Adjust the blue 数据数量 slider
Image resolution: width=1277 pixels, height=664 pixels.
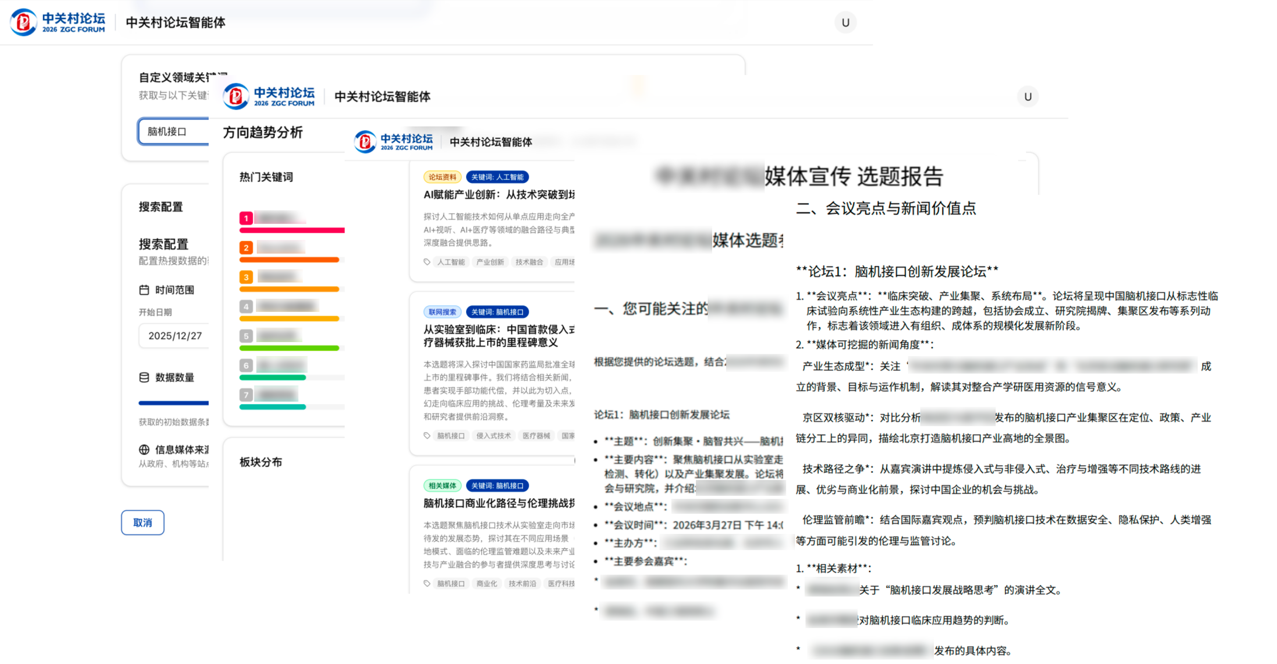(174, 402)
